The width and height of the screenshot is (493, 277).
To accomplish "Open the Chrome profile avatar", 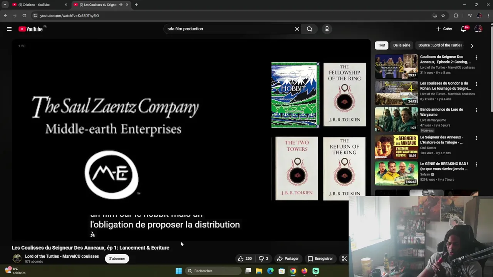I will click(x=479, y=15).
